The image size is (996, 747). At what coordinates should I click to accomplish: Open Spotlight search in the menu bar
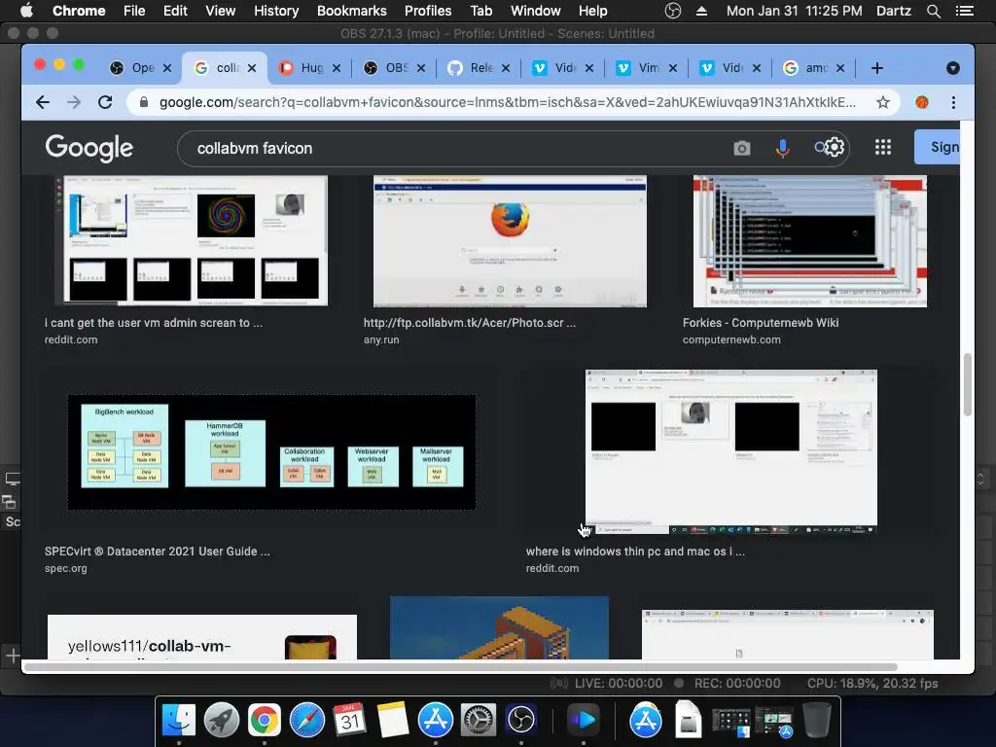point(933,11)
